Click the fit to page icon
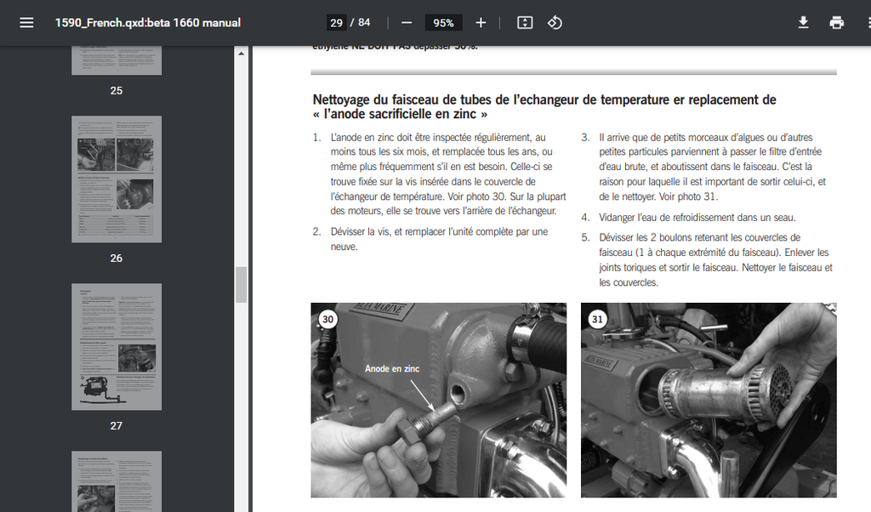871x512 pixels. click(x=525, y=23)
